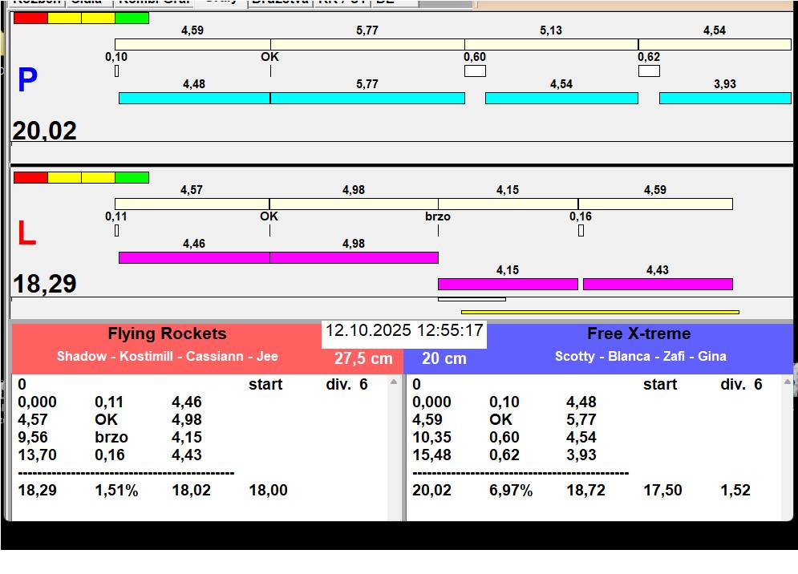Select the cream 5,13 segment in lane P
798x574 pixels.
551,44
